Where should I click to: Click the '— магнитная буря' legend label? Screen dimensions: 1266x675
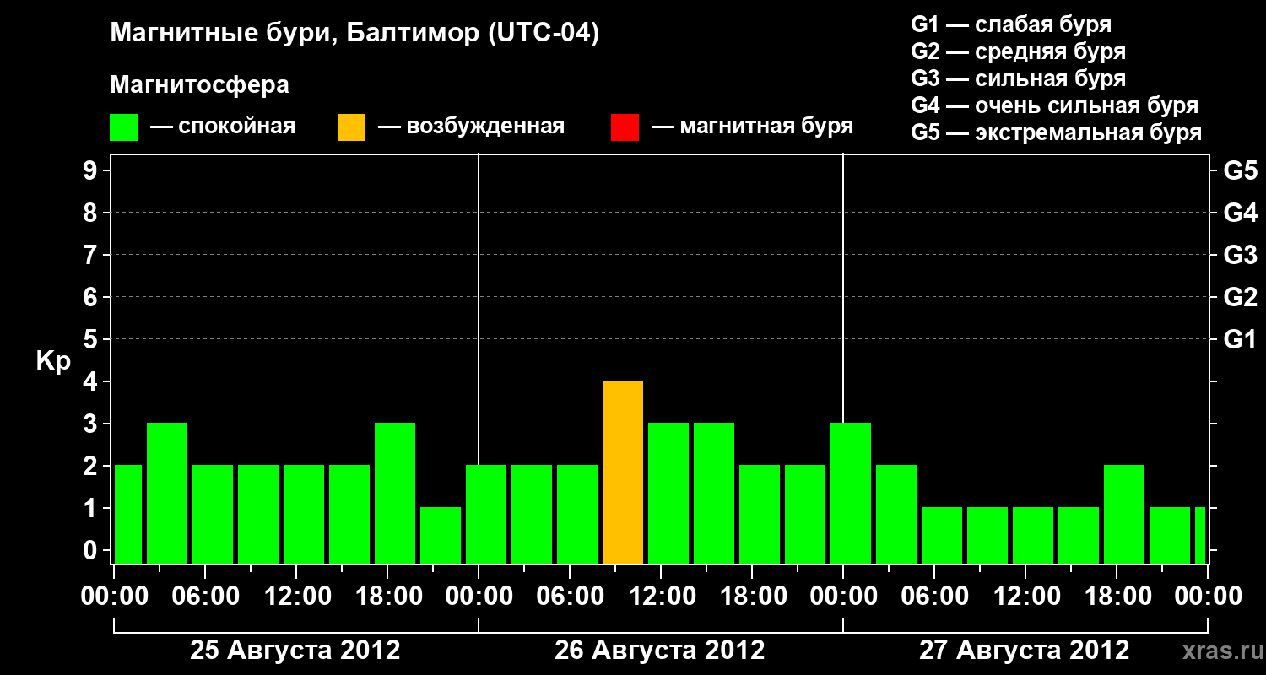point(752,127)
